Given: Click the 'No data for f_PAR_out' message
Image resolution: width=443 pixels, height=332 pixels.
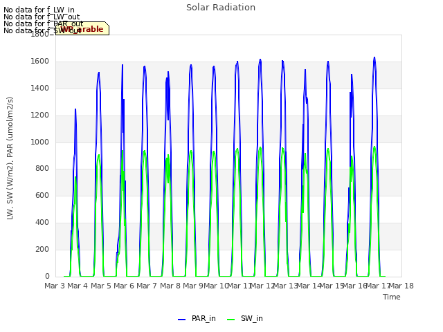Looking at the screenshot, I should click(44, 24).
